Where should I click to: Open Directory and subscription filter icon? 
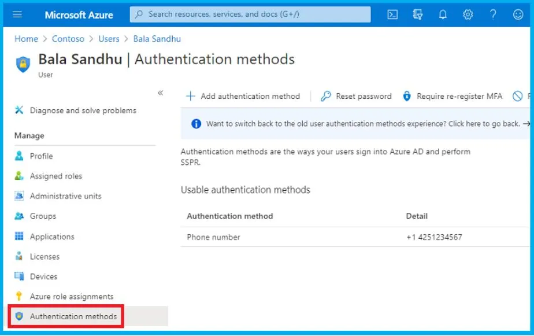click(417, 14)
